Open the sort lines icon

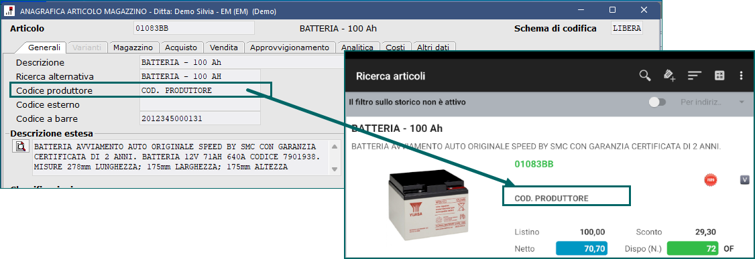tap(695, 76)
